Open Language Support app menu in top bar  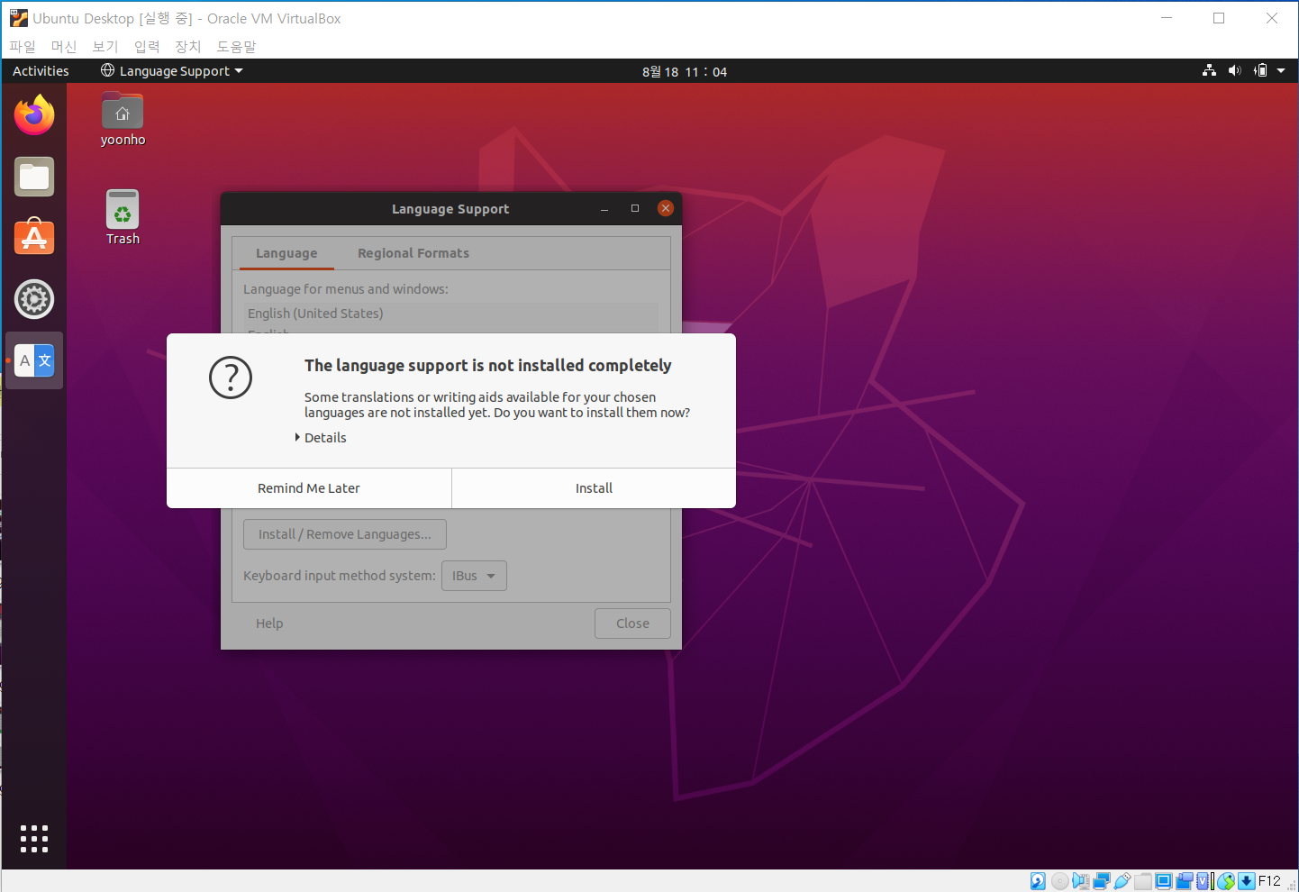pyautogui.click(x=172, y=70)
